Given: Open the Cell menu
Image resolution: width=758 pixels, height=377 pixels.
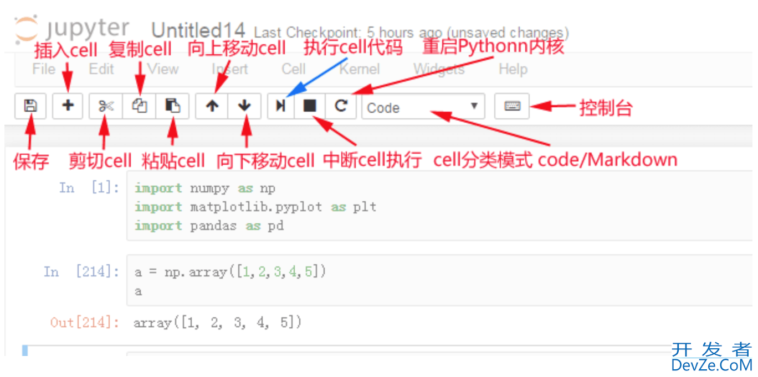Looking at the screenshot, I should point(293,69).
